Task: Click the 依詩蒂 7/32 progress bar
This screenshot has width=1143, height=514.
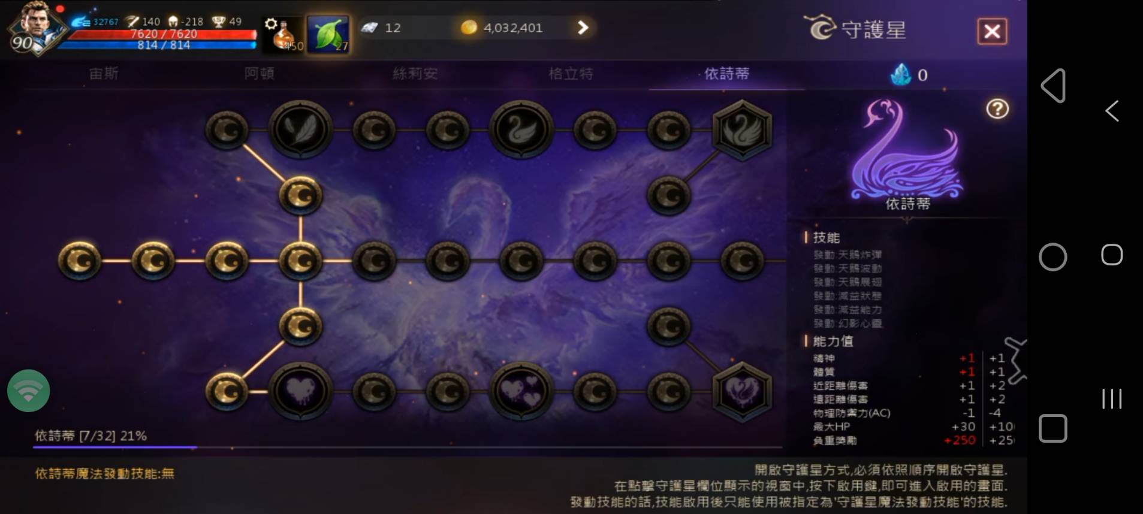Action: [x=408, y=447]
